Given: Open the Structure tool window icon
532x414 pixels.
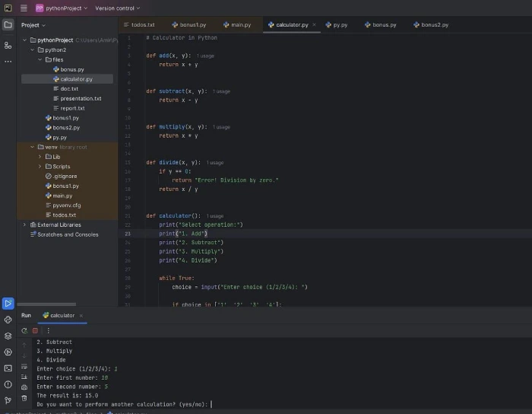Looking at the screenshot, I should pos(8,45).
